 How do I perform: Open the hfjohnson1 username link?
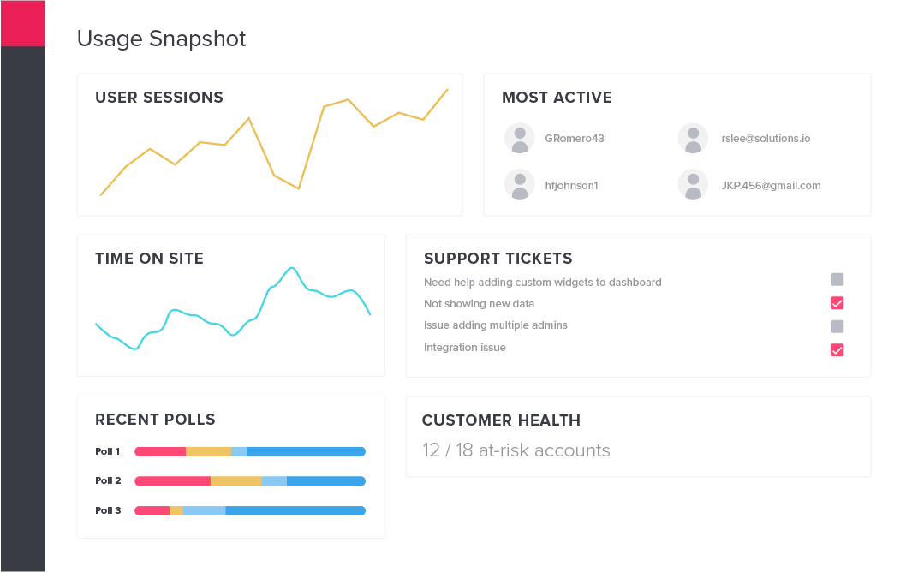click(571, 186)
